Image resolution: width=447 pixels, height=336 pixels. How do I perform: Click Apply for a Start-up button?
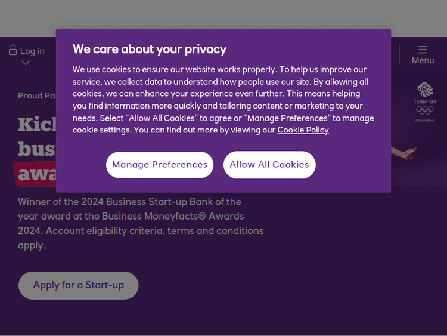coord(79,285)
